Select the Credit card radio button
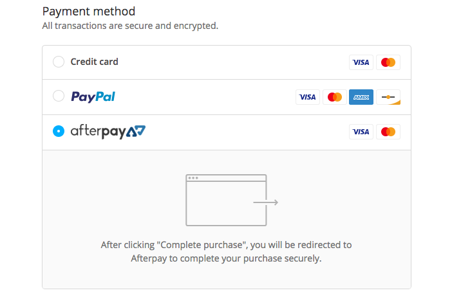The height and width of the screenshot is (295, 452). click(59, 62)
